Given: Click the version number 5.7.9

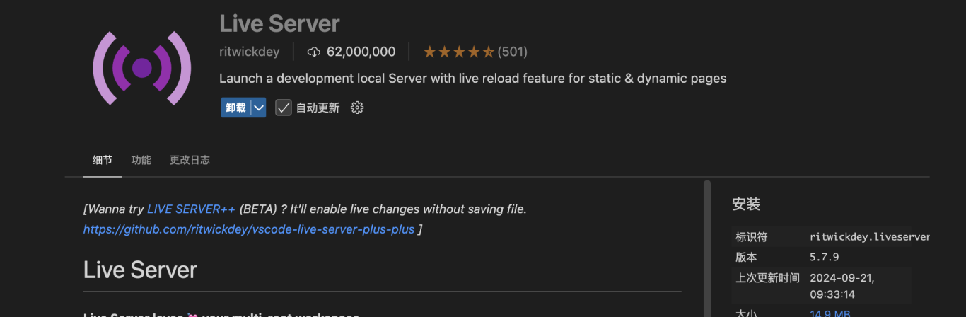Looking at the screenshot, I should pos(824,257).
